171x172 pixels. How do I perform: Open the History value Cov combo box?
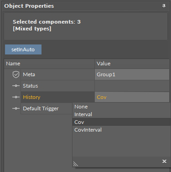[x=132, y=97]
